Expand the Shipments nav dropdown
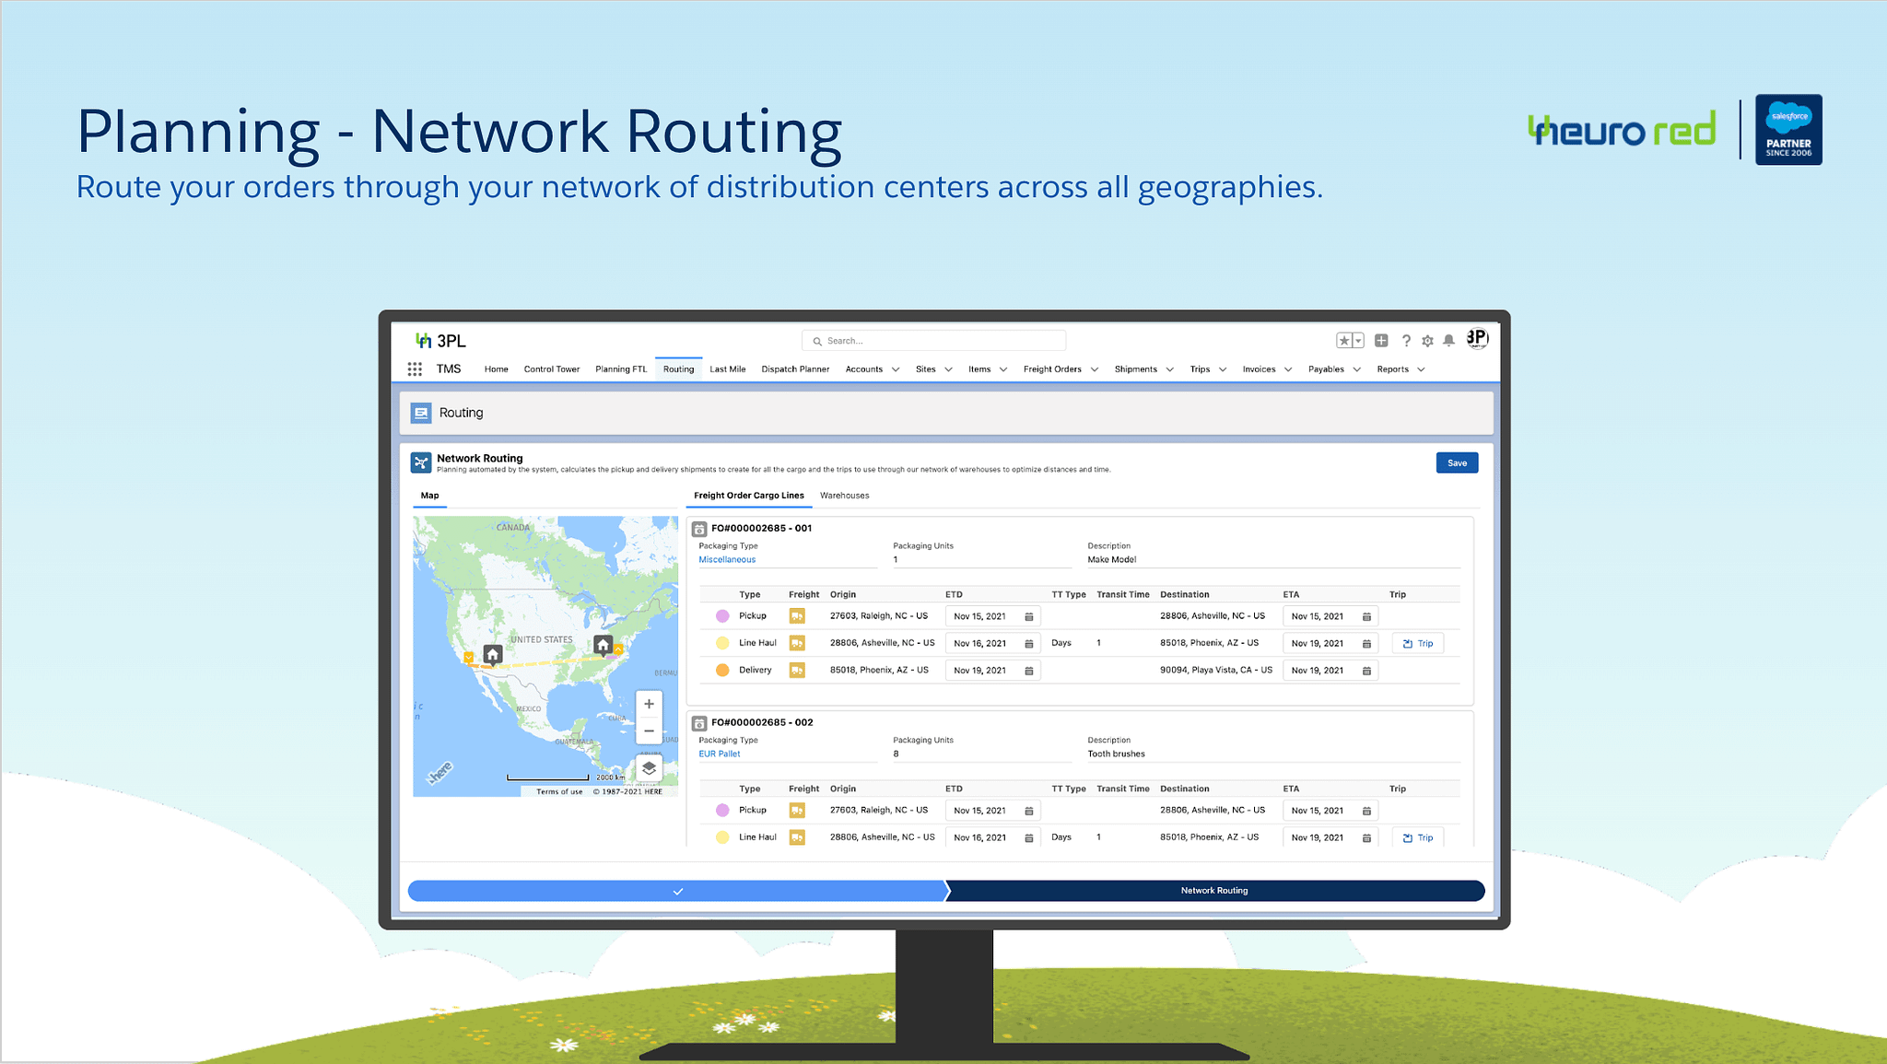This screenshot has height=1064, width=1887. [x=1170, y=369]
